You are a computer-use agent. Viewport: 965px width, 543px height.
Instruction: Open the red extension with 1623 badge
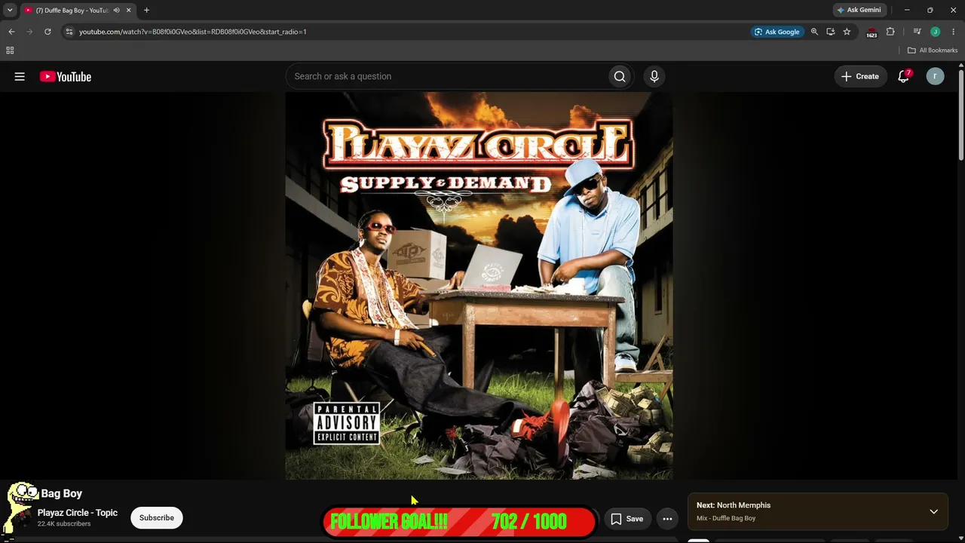(872, 32)
